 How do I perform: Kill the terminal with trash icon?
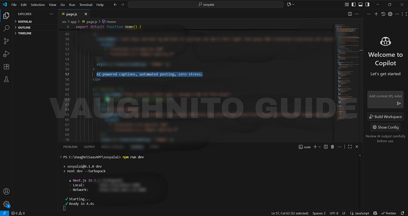click(x=333, y=147)
